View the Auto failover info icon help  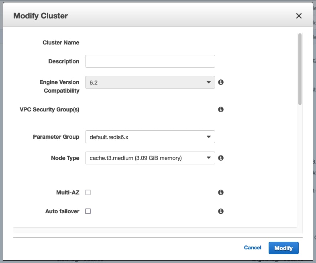(x=220, y=211)
